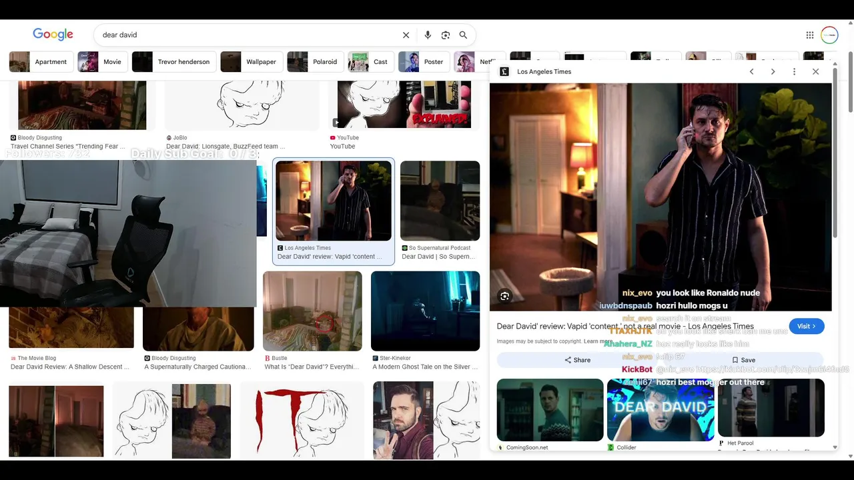Open the ComingSoon.net related image
This screenshot has width=854, height=480.
[550, 410]
